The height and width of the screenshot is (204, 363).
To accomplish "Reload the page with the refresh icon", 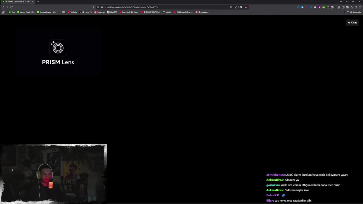I will pyautogui.click(x=12, y=7).
